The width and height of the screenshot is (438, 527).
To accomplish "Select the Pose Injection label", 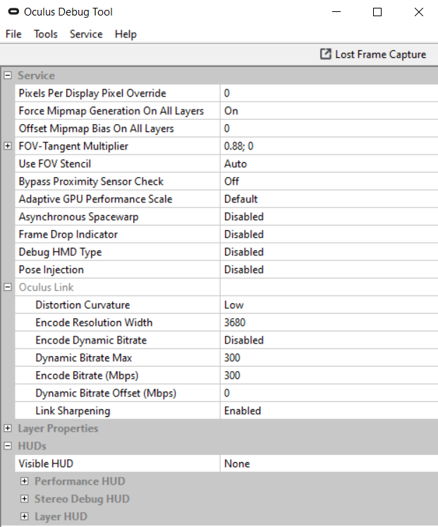I will 51,269.
